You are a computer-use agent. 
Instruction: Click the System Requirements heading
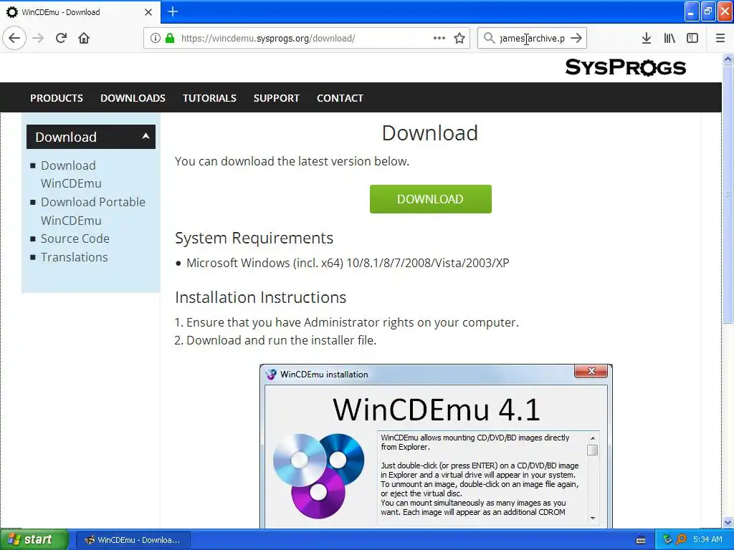point(254,238)
